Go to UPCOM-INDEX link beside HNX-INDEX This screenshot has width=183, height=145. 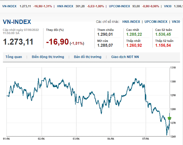[x=156, y=22]
